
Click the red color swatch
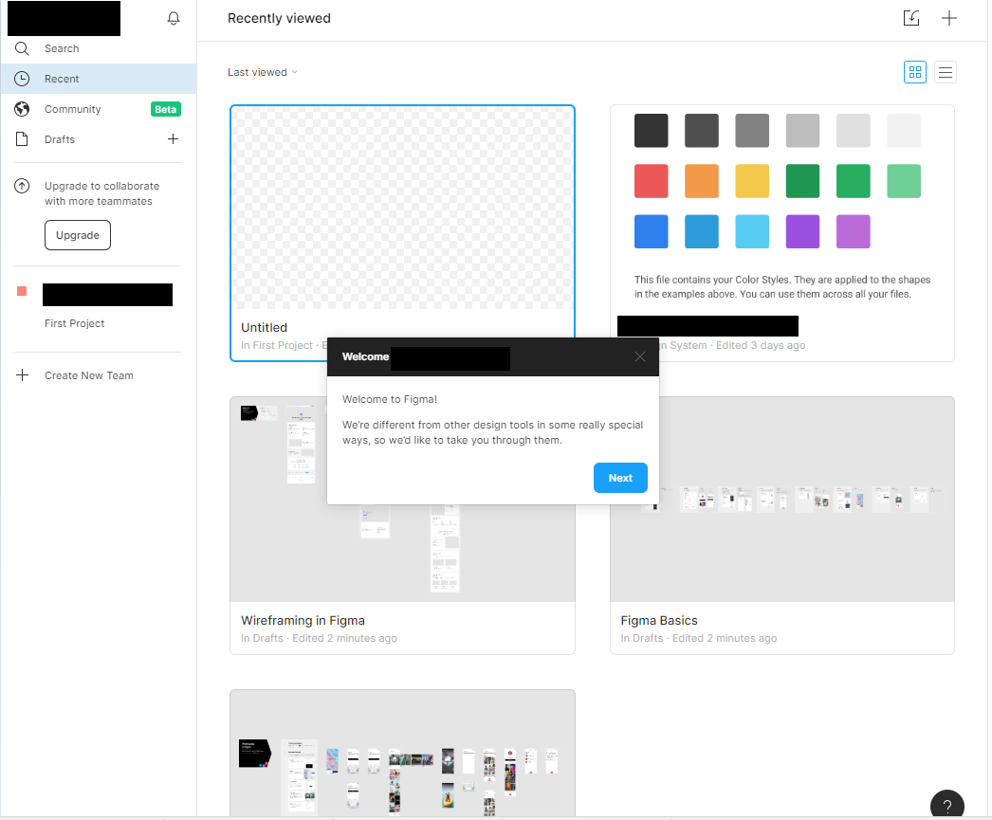click(x=651, y=181)
